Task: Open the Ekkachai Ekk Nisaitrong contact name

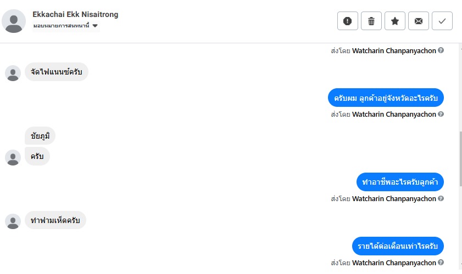Action: pos(75,14)
